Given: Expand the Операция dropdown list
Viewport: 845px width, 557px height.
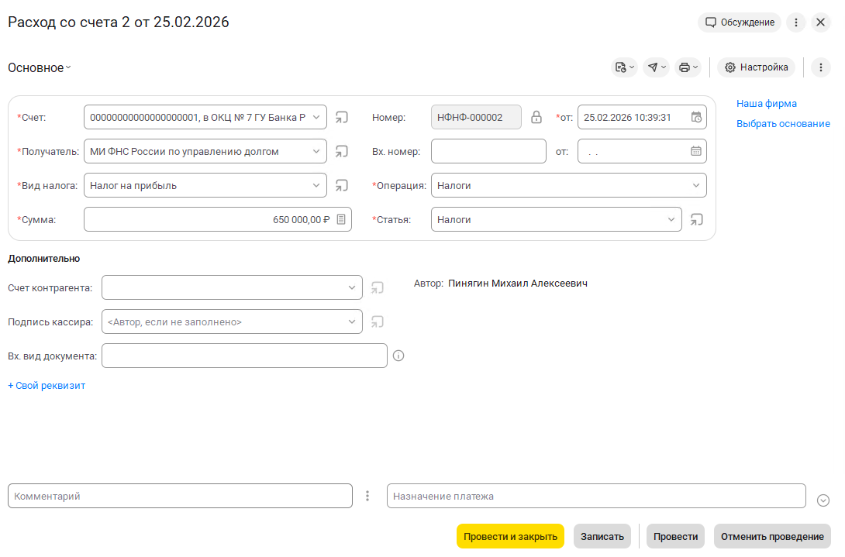Looking at the screenshot, I should [x=695, y=186].
